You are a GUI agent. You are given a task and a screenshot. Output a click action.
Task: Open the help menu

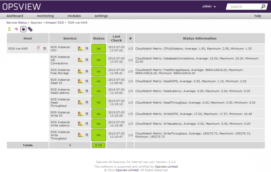[258, 16]
